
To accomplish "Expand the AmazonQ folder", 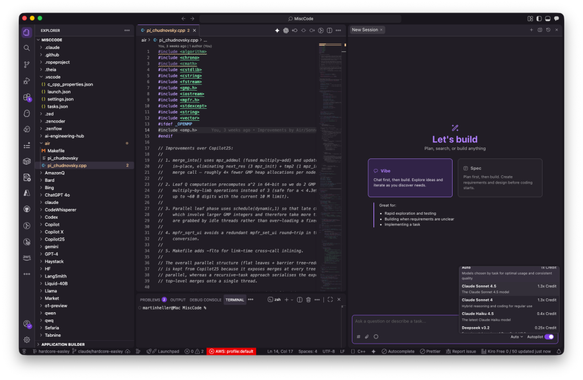I will [55, 173].
